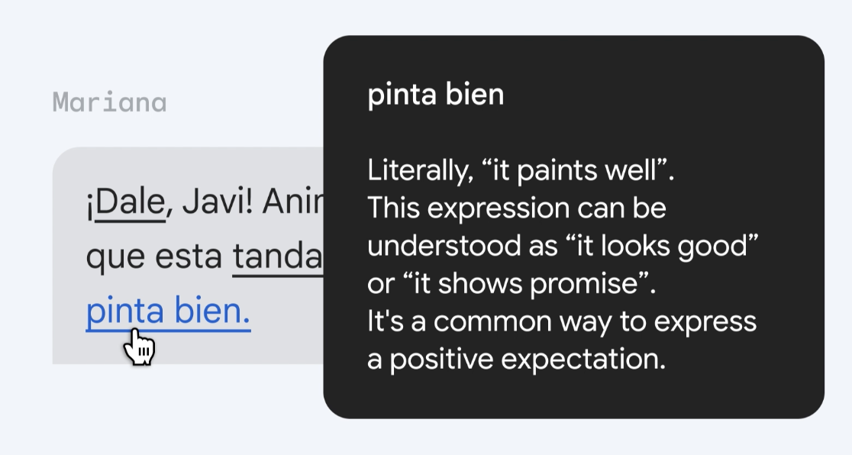
Task: Click the blue "pinta bien." link
Action: tap(168, 313)
